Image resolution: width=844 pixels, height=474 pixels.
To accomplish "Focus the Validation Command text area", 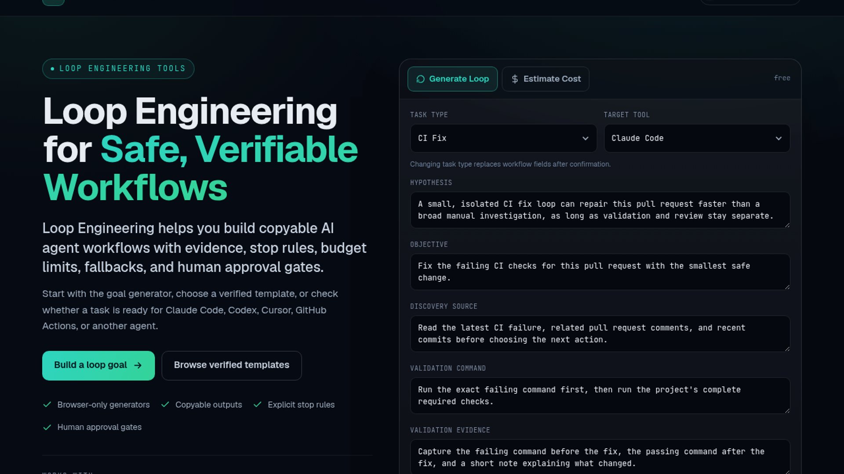I will click(x=600, y=395).
